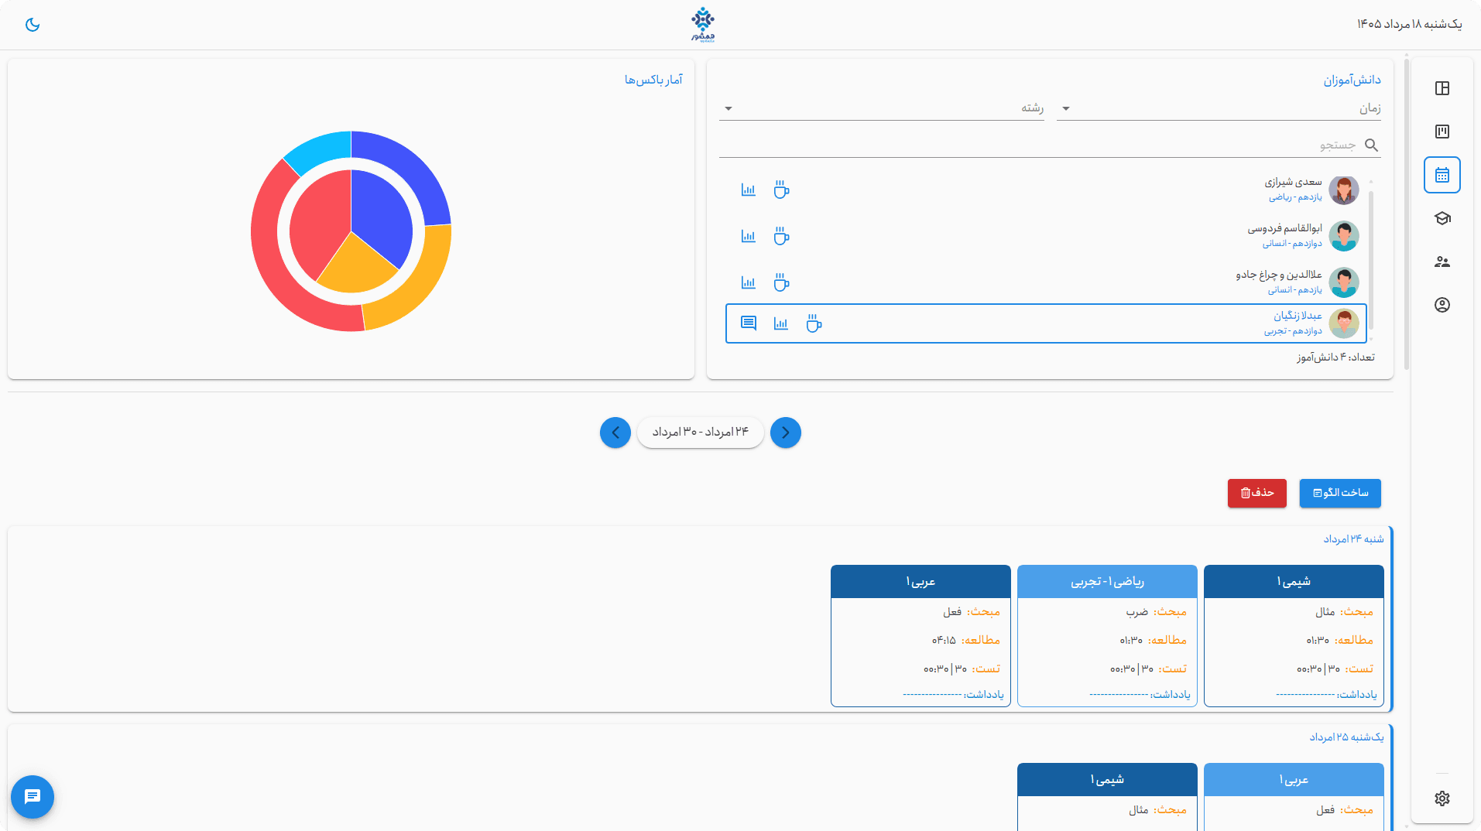This screenshot has width=1481, height=831.
Task: Open the عربی ۱ card under شنبه ۲۴ امرداد
Action: coord(920,635)
